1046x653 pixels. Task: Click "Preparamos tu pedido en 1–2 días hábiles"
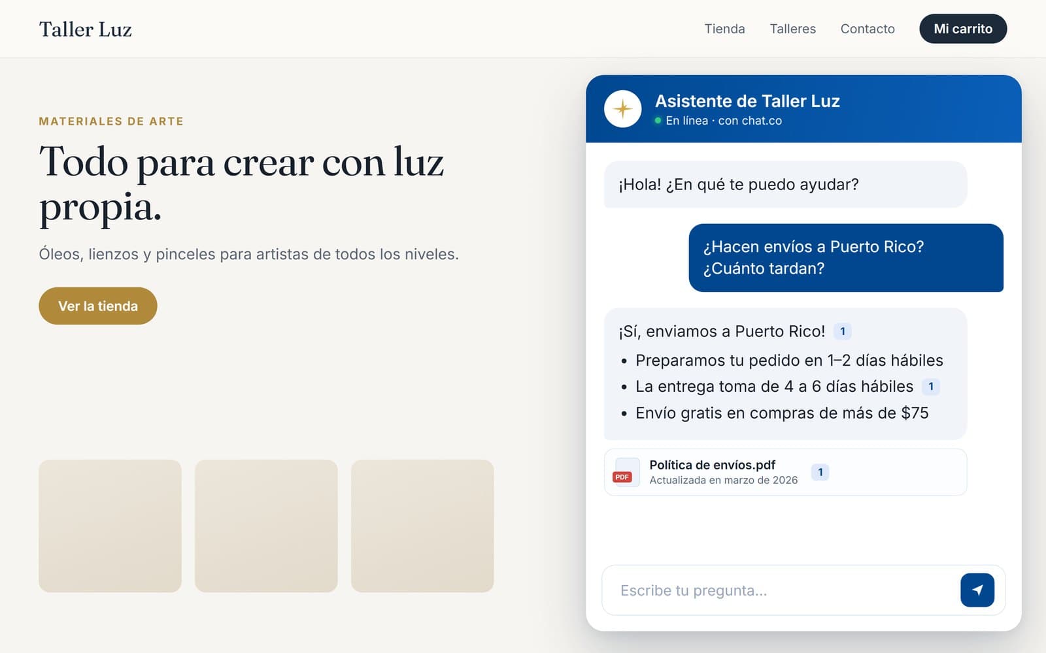point(789,360)
